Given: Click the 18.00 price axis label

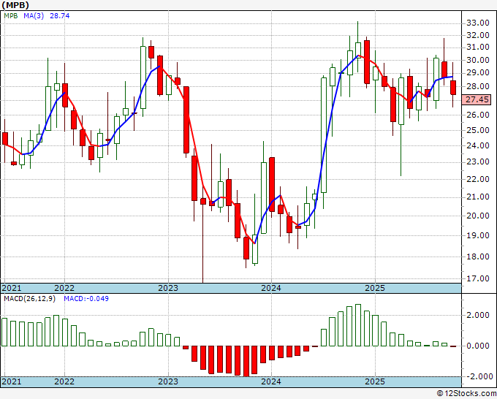Looking at the screenshot, I should 478,256.
